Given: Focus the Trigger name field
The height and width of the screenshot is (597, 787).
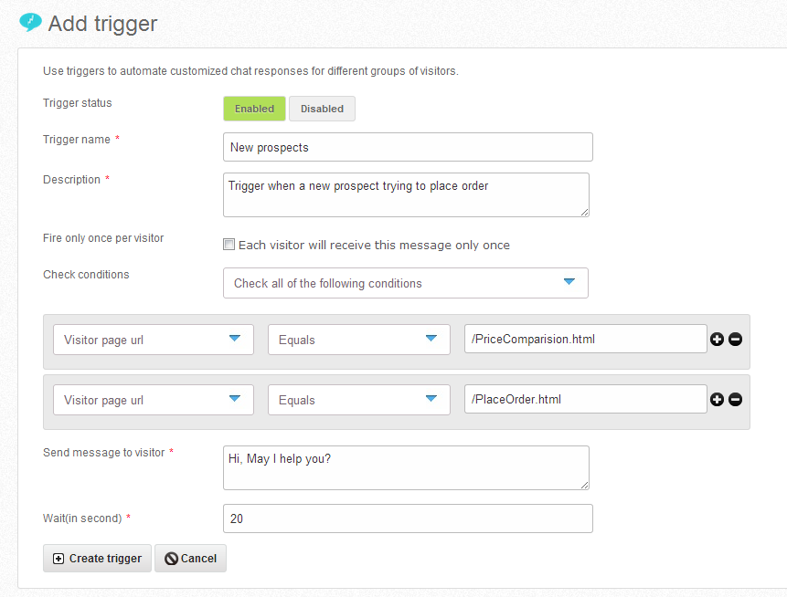Looking at the screenshot, I should click(x=408, y=147).
